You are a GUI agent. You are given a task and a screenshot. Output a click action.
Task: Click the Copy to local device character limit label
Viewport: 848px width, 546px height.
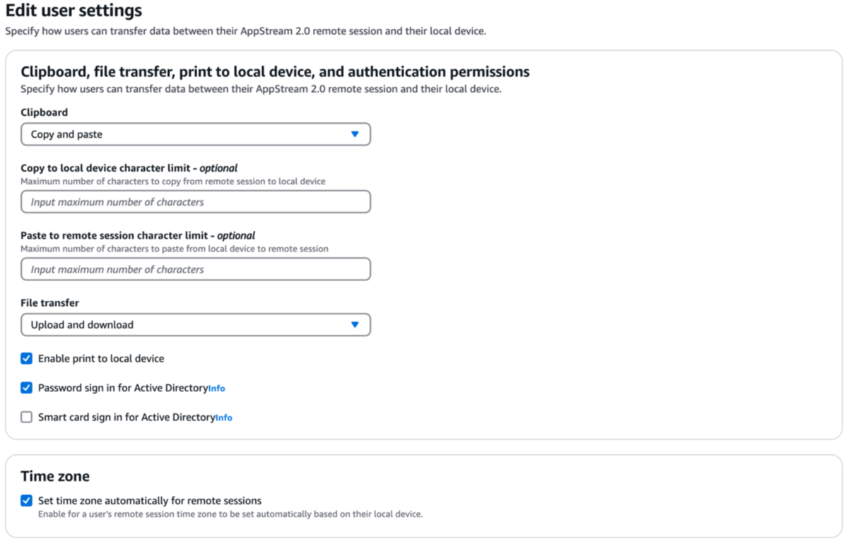click(x=129, y=168)
